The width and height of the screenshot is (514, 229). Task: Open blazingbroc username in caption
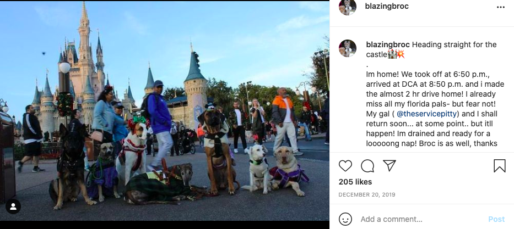(x=388, y=44)
